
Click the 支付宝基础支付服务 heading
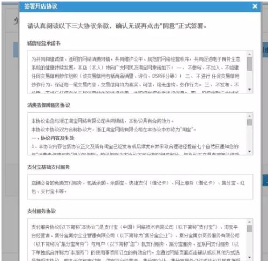(x=48, y=167)
